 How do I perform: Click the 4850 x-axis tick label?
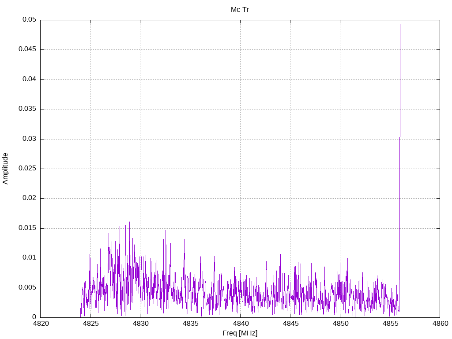(x=340, y=324)
